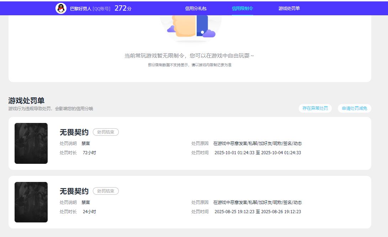Open the 信用分礼包 tab
Image resolution: width=388 pixels, height=237 pixels.
pyautogui.click(x=196, y=9)
